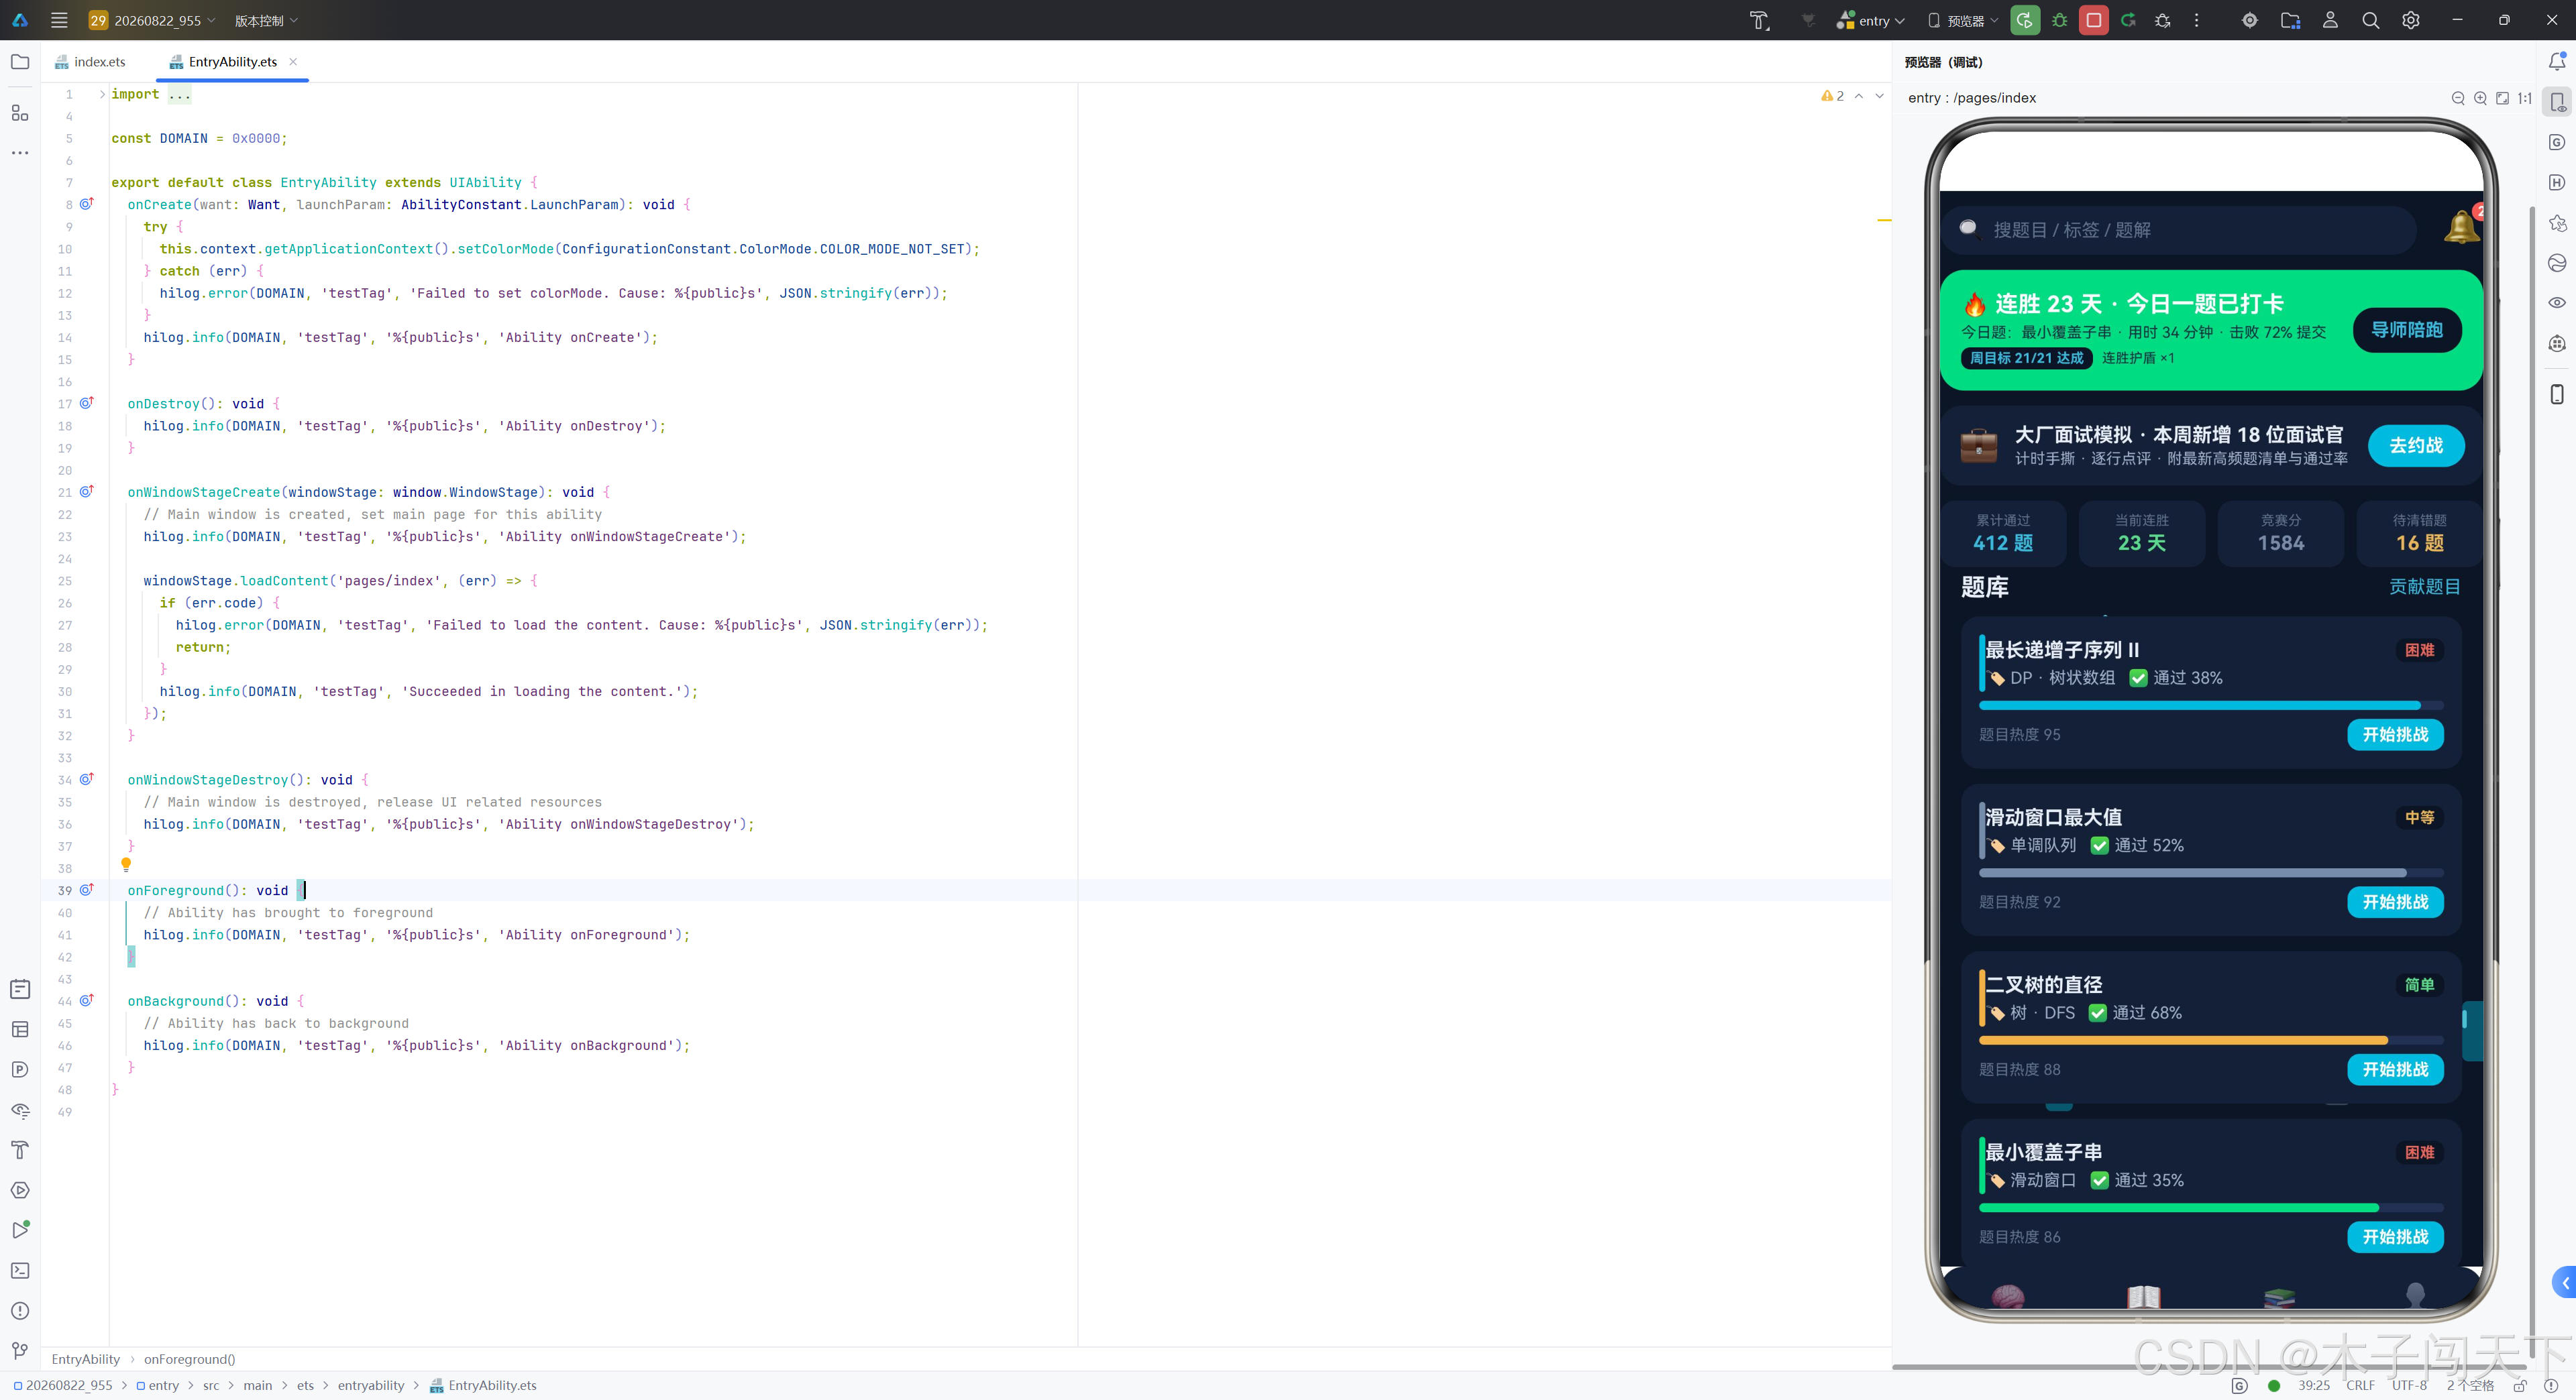Open the Project folder tool window

(20, 62)
